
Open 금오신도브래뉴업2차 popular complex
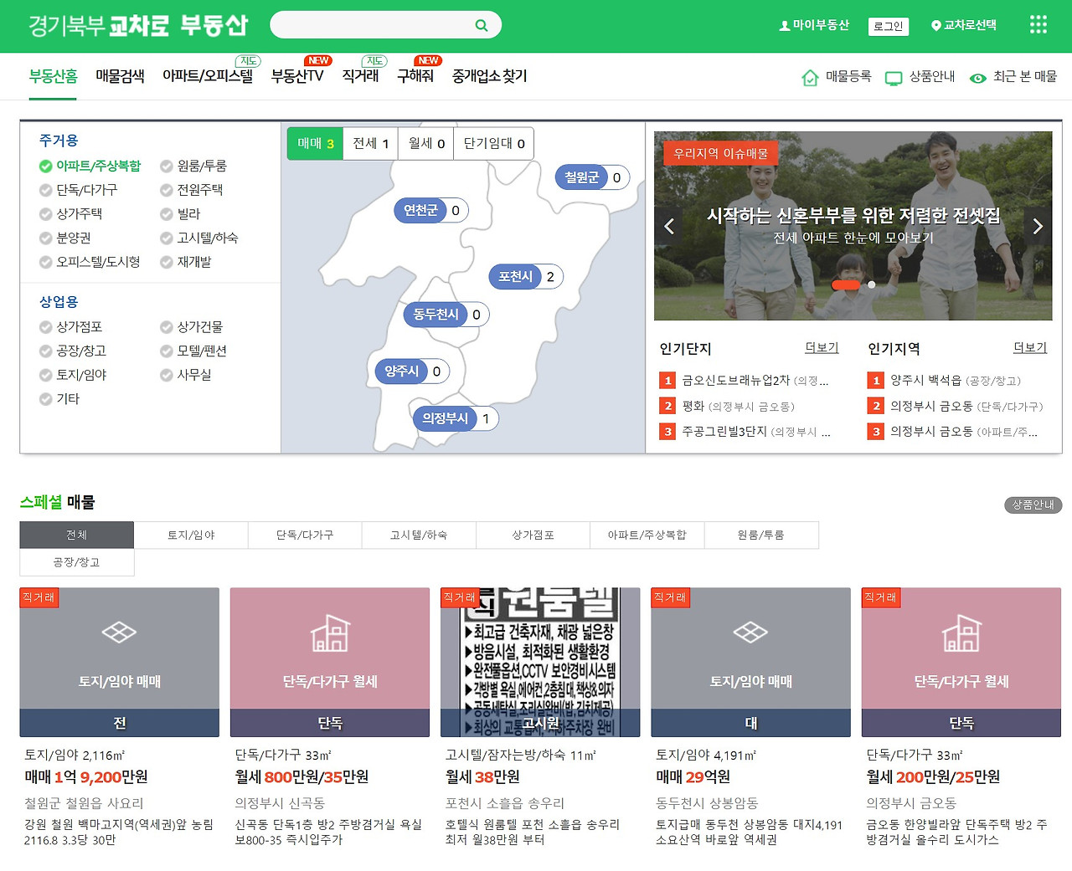coord(745,381)
